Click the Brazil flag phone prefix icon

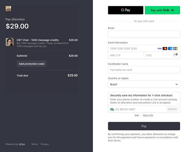coord(112,109)
